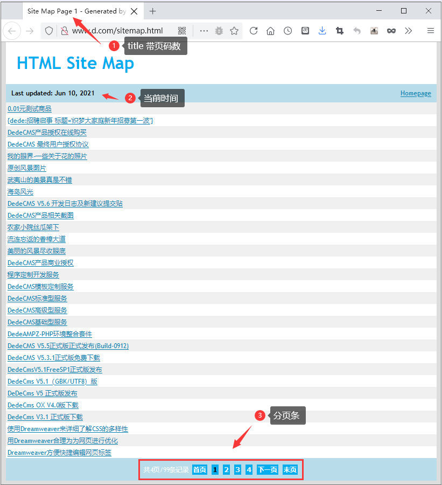Bookmark this page with the star icon
Viewport: 442px width, 485px height.
(234, 31)
